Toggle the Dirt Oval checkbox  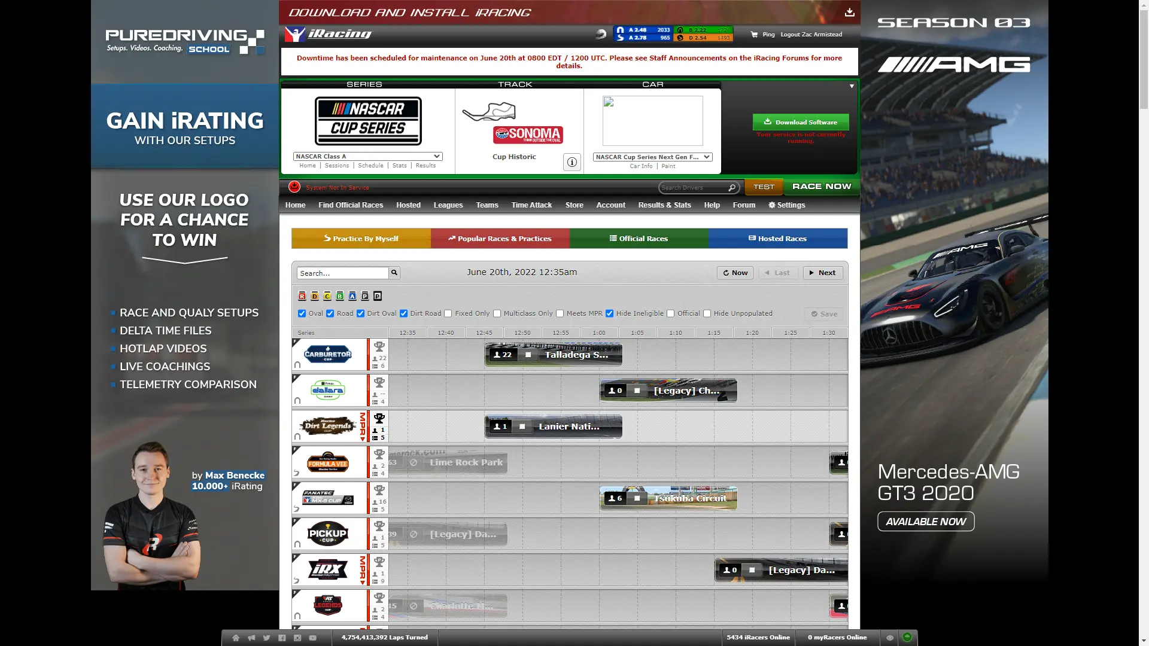click(x=360, y=313)
